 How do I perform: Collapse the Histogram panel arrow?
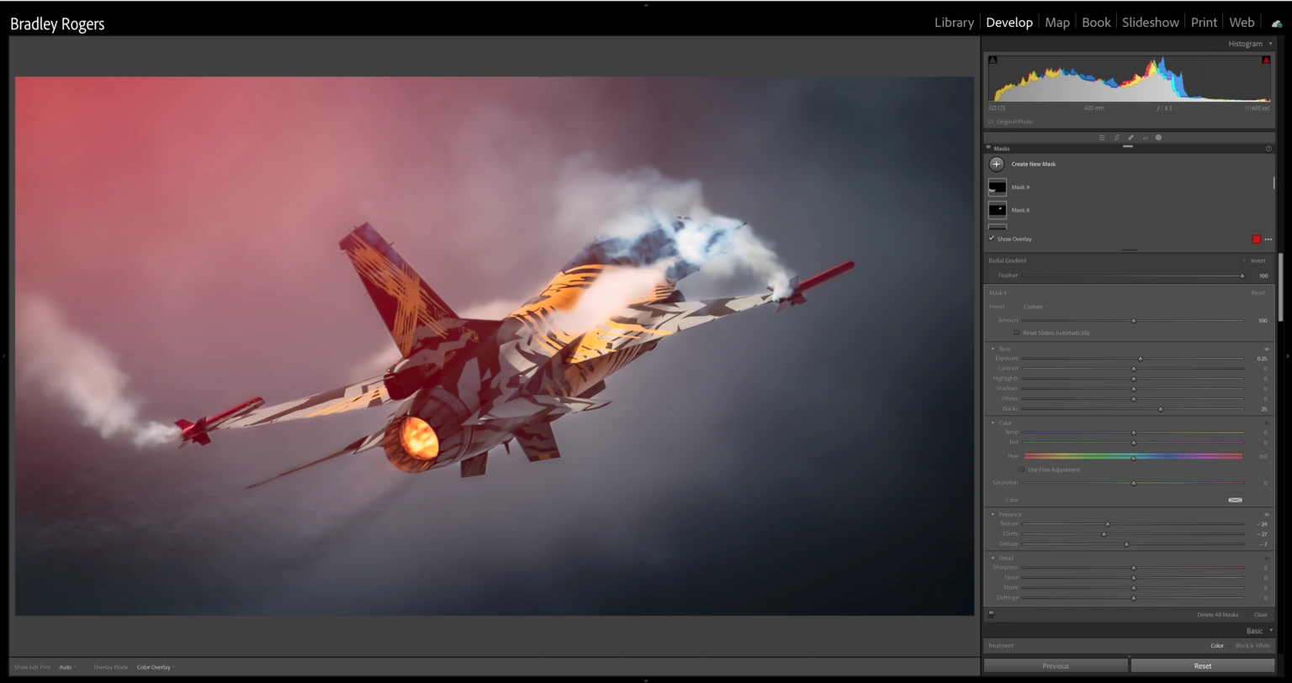point(1270,44)
